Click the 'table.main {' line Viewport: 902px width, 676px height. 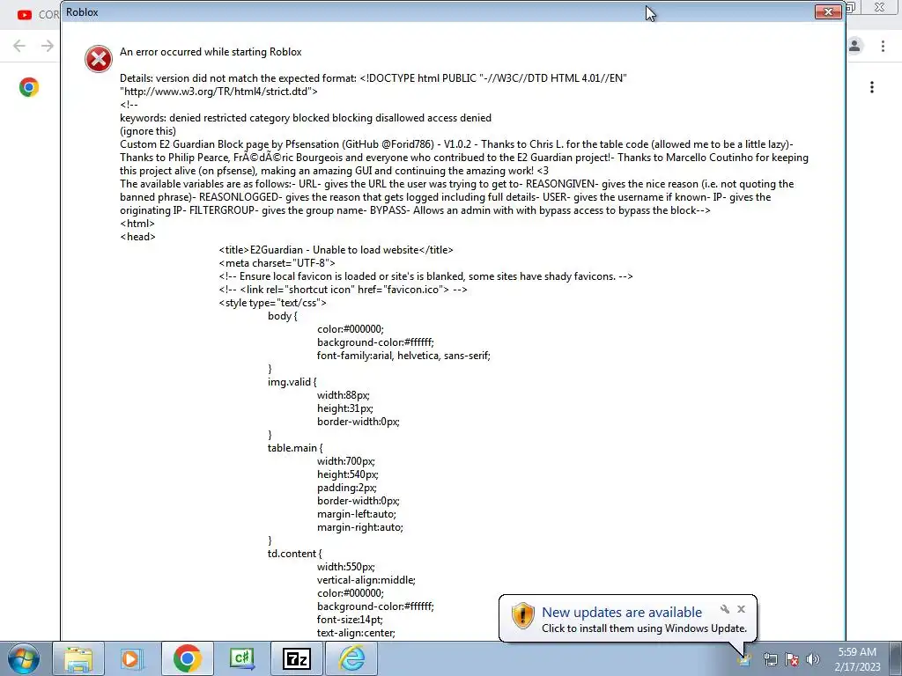(x=295, y=448)
